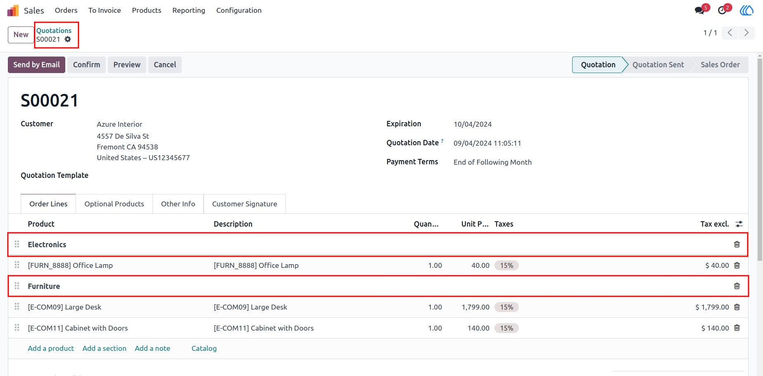The image size is (763, 376).
Task: Delete the Large Desk order line
Action: point(737,307)
